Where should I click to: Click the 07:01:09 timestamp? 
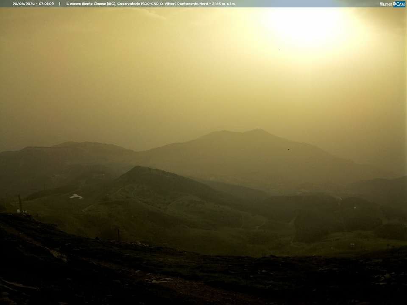[x=46, y=4]
